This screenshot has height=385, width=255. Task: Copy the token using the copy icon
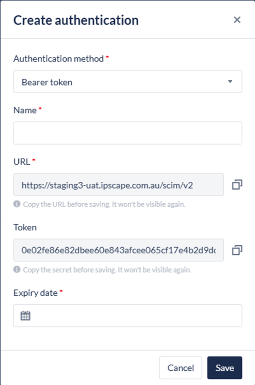tap(237, 250)
